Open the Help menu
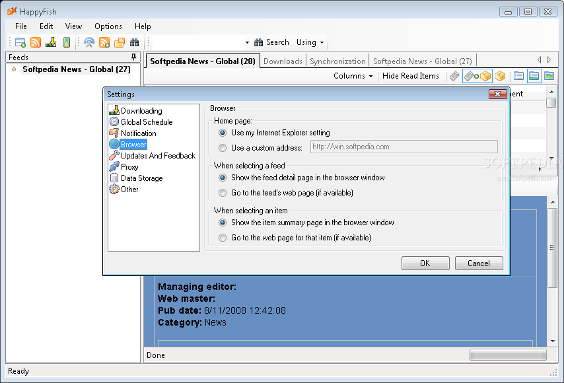This screenshot has height=383, width=564. 143,26
